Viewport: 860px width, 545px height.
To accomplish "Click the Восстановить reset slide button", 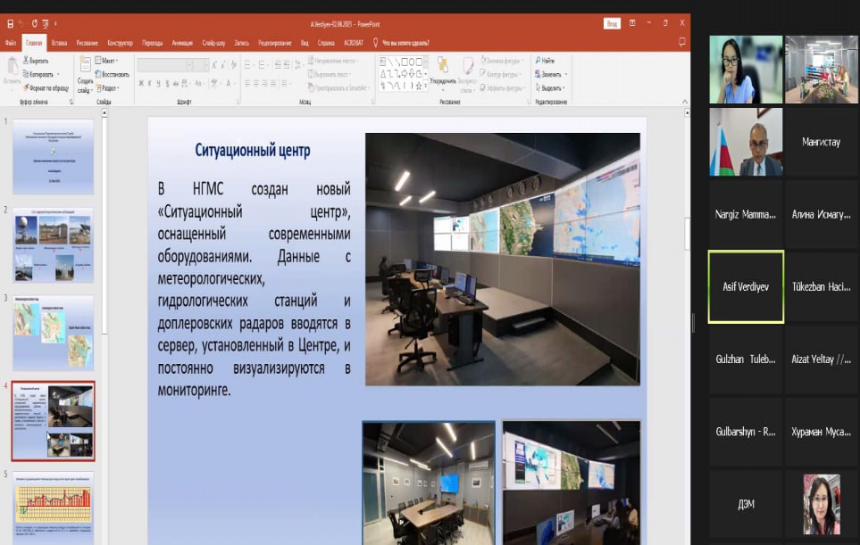I will 112,74.
